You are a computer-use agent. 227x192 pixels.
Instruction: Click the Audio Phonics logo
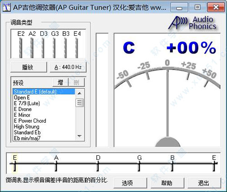(192, 23)
